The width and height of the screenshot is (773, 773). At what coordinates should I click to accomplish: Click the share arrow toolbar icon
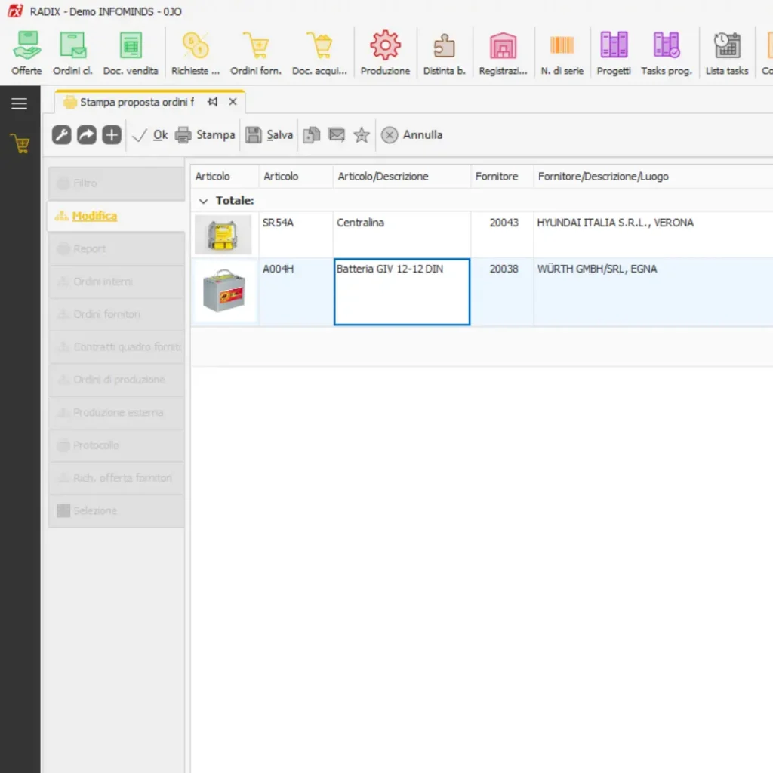coord(87,135)
